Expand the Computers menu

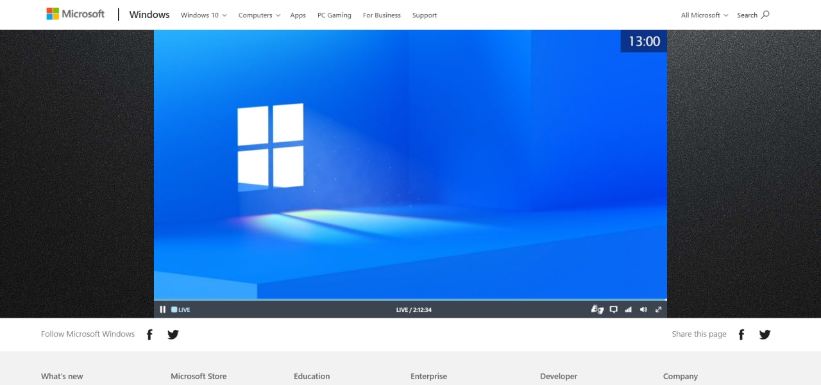point(259,15)
